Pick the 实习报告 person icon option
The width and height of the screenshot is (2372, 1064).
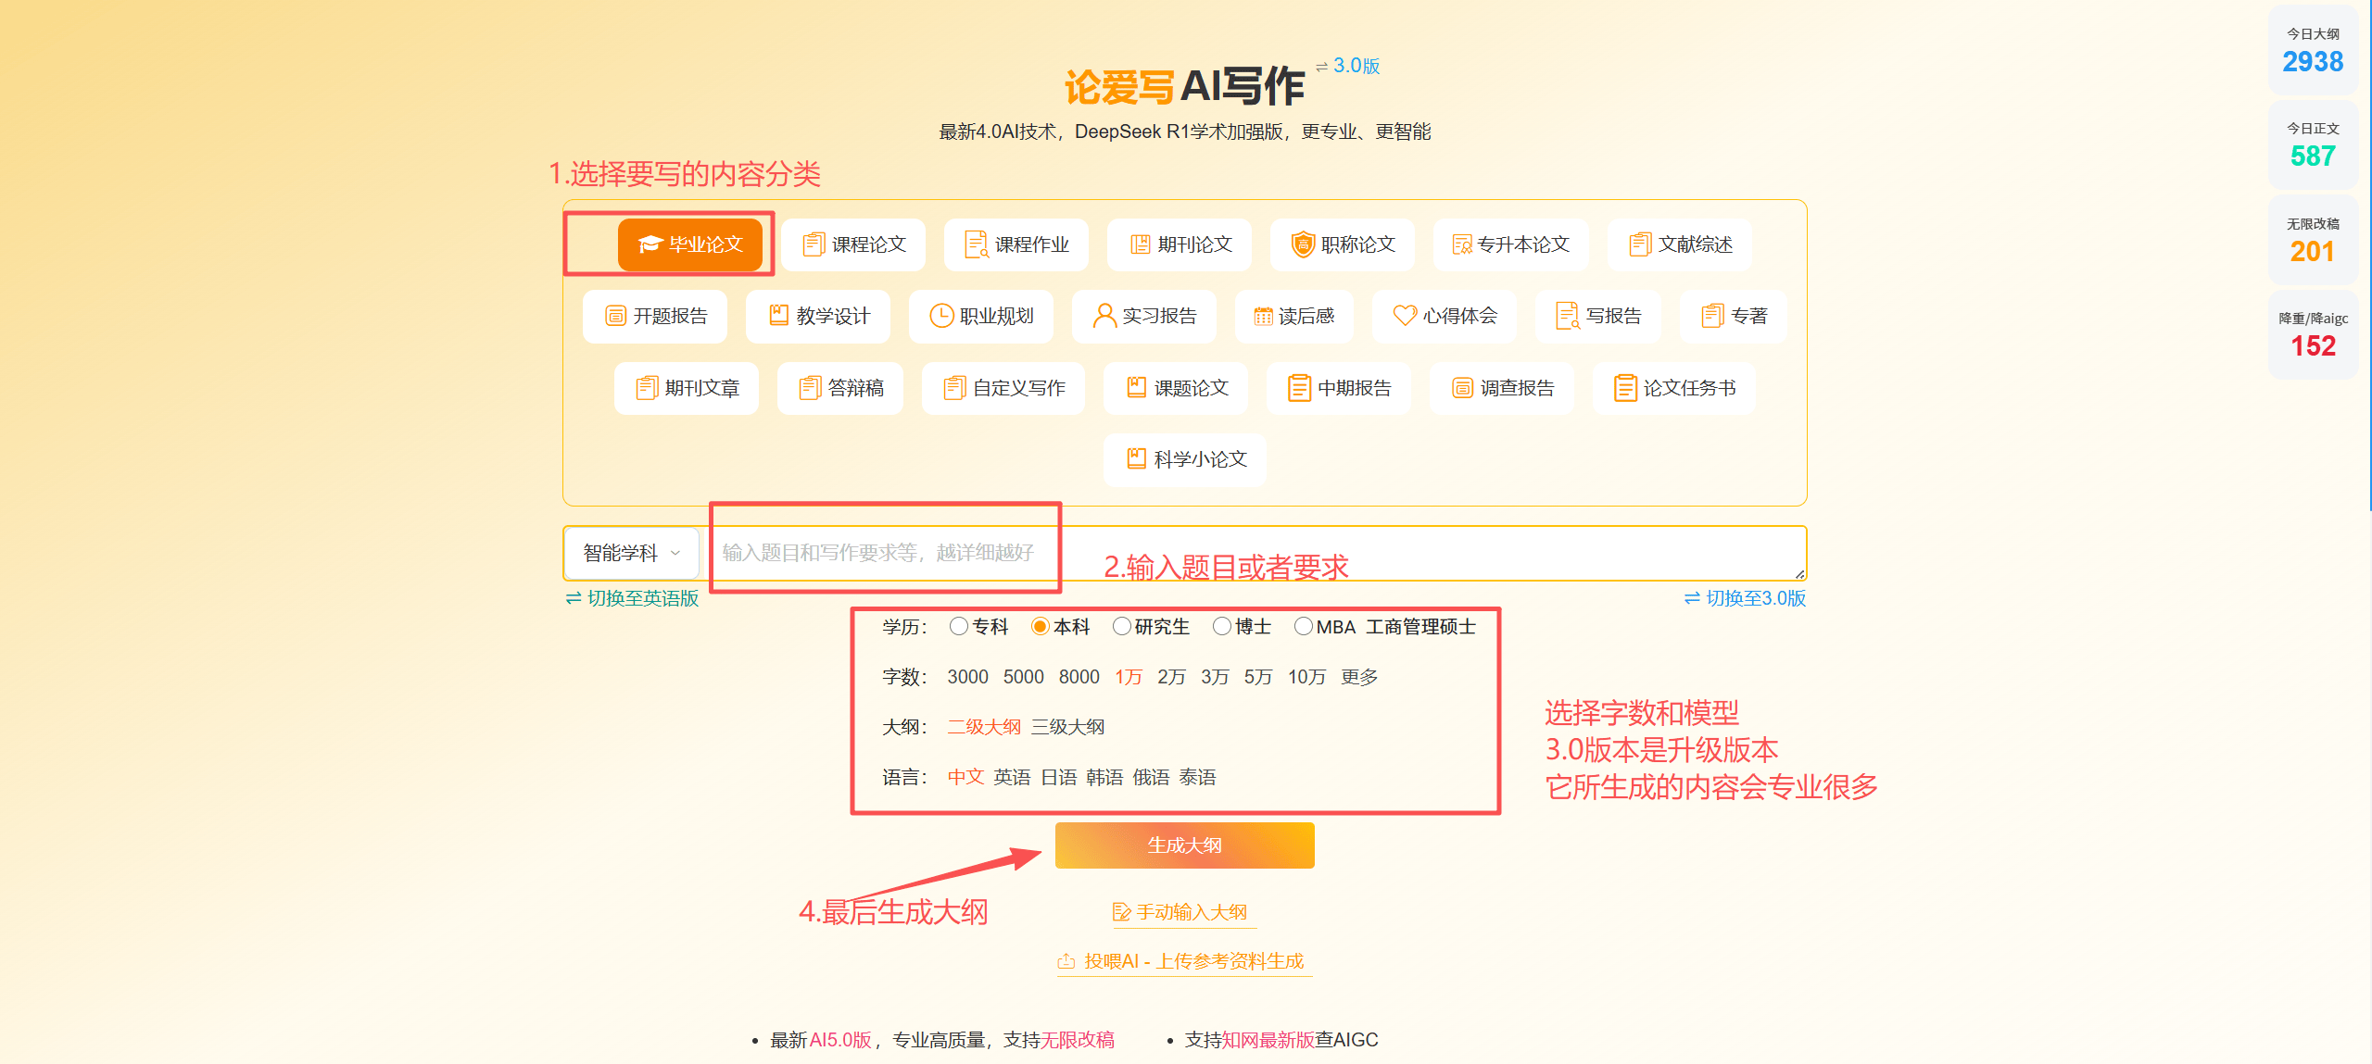tap(1144, 316)
